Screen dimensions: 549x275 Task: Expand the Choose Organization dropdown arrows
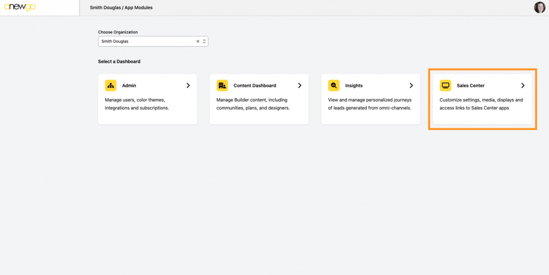(204, 41)
